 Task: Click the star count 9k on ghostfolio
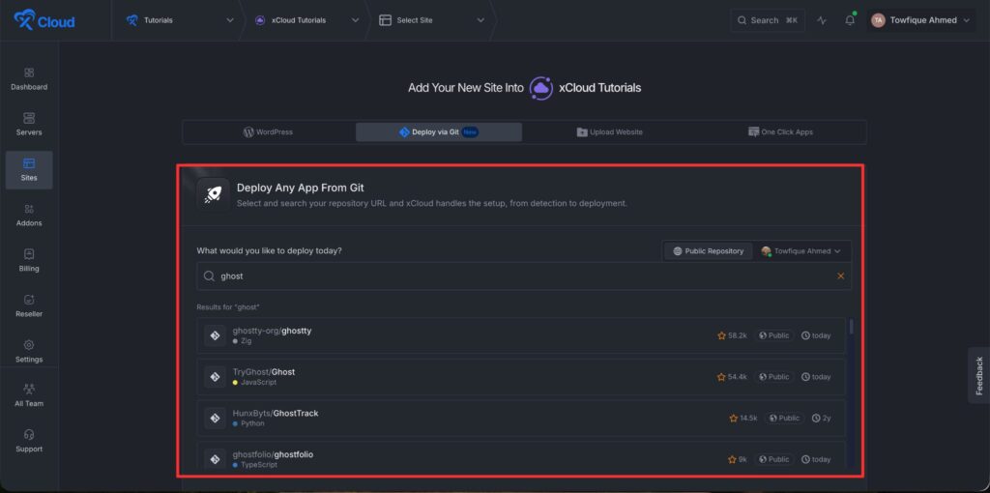(738, 459)
